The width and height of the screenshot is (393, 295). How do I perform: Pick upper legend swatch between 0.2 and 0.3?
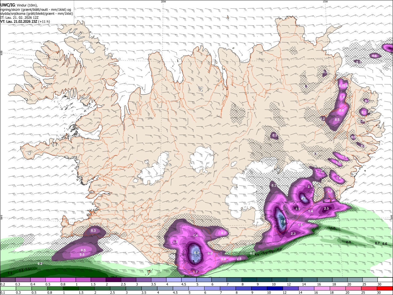pyautogui.click(x=8, y=280)
